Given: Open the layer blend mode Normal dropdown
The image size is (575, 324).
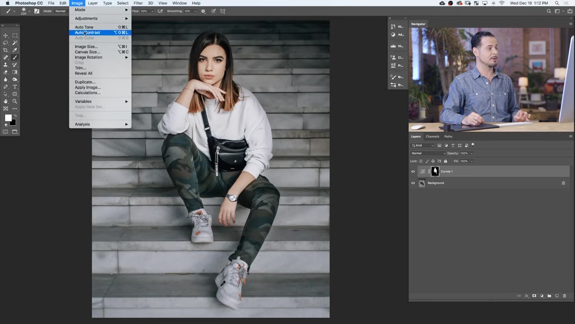Looking at the screenshot, I should (428, 153).
